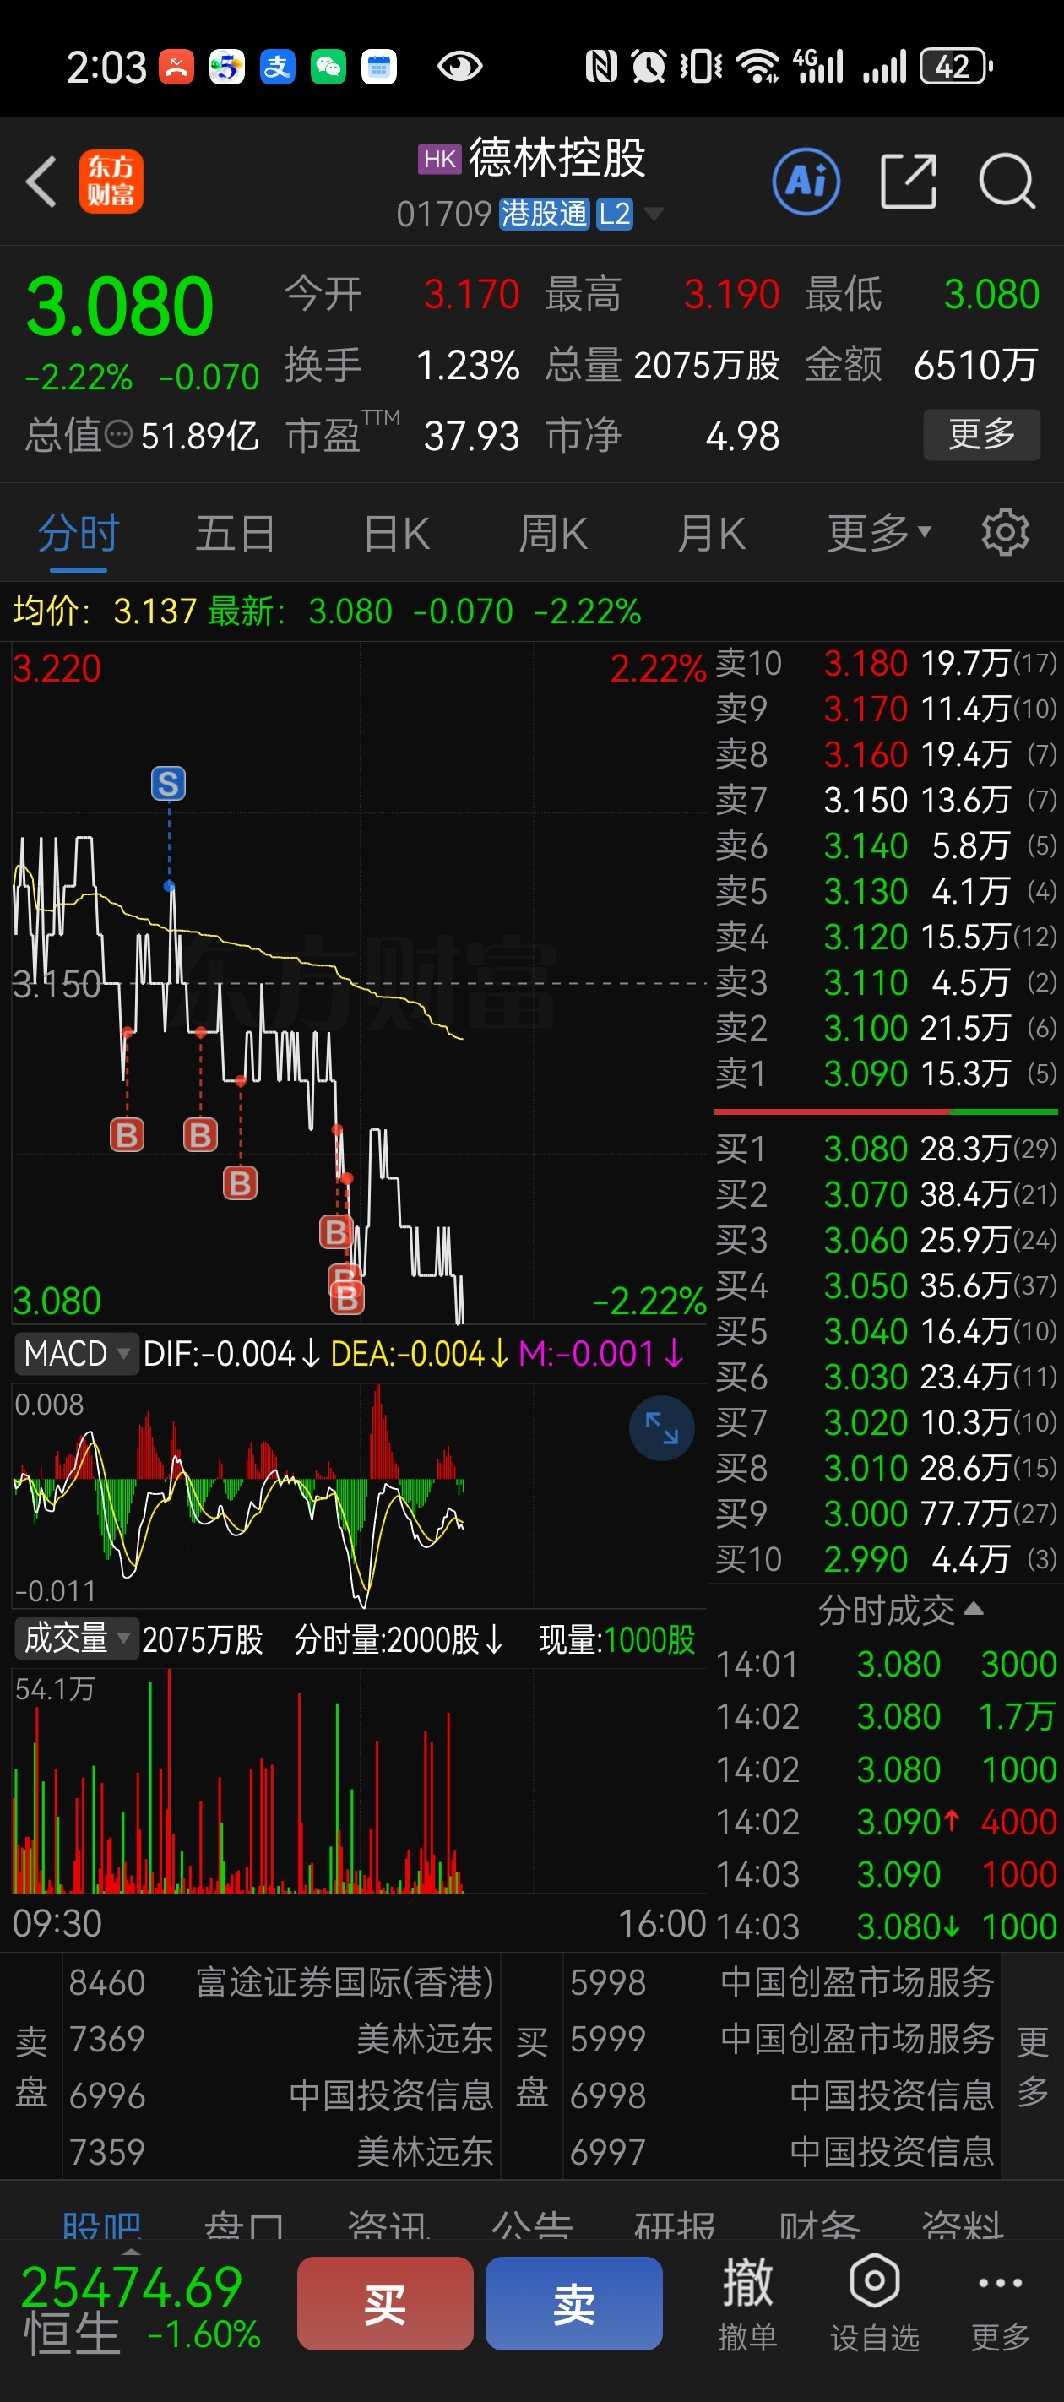1064x2402 pixels.
Task: Switch to 日K tab
Action: coord(396,534)
